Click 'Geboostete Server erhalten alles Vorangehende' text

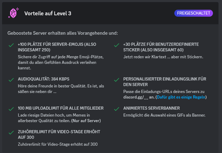(x=63, y=33)
